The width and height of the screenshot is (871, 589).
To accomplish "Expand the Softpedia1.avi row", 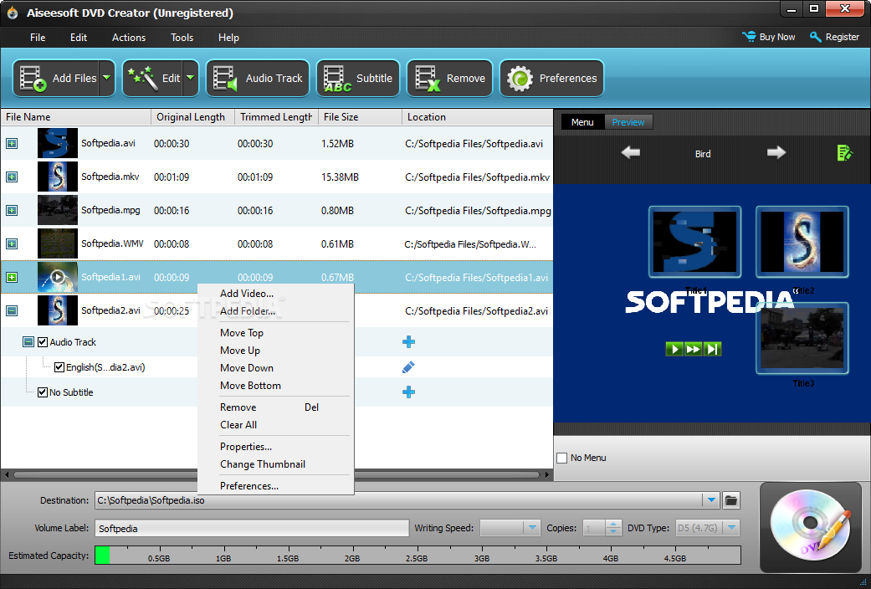I will click(12, 277).
